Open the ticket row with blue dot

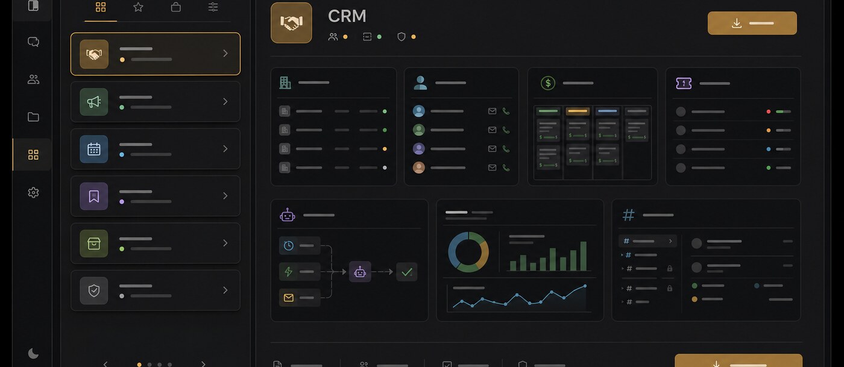coord(733,149)
